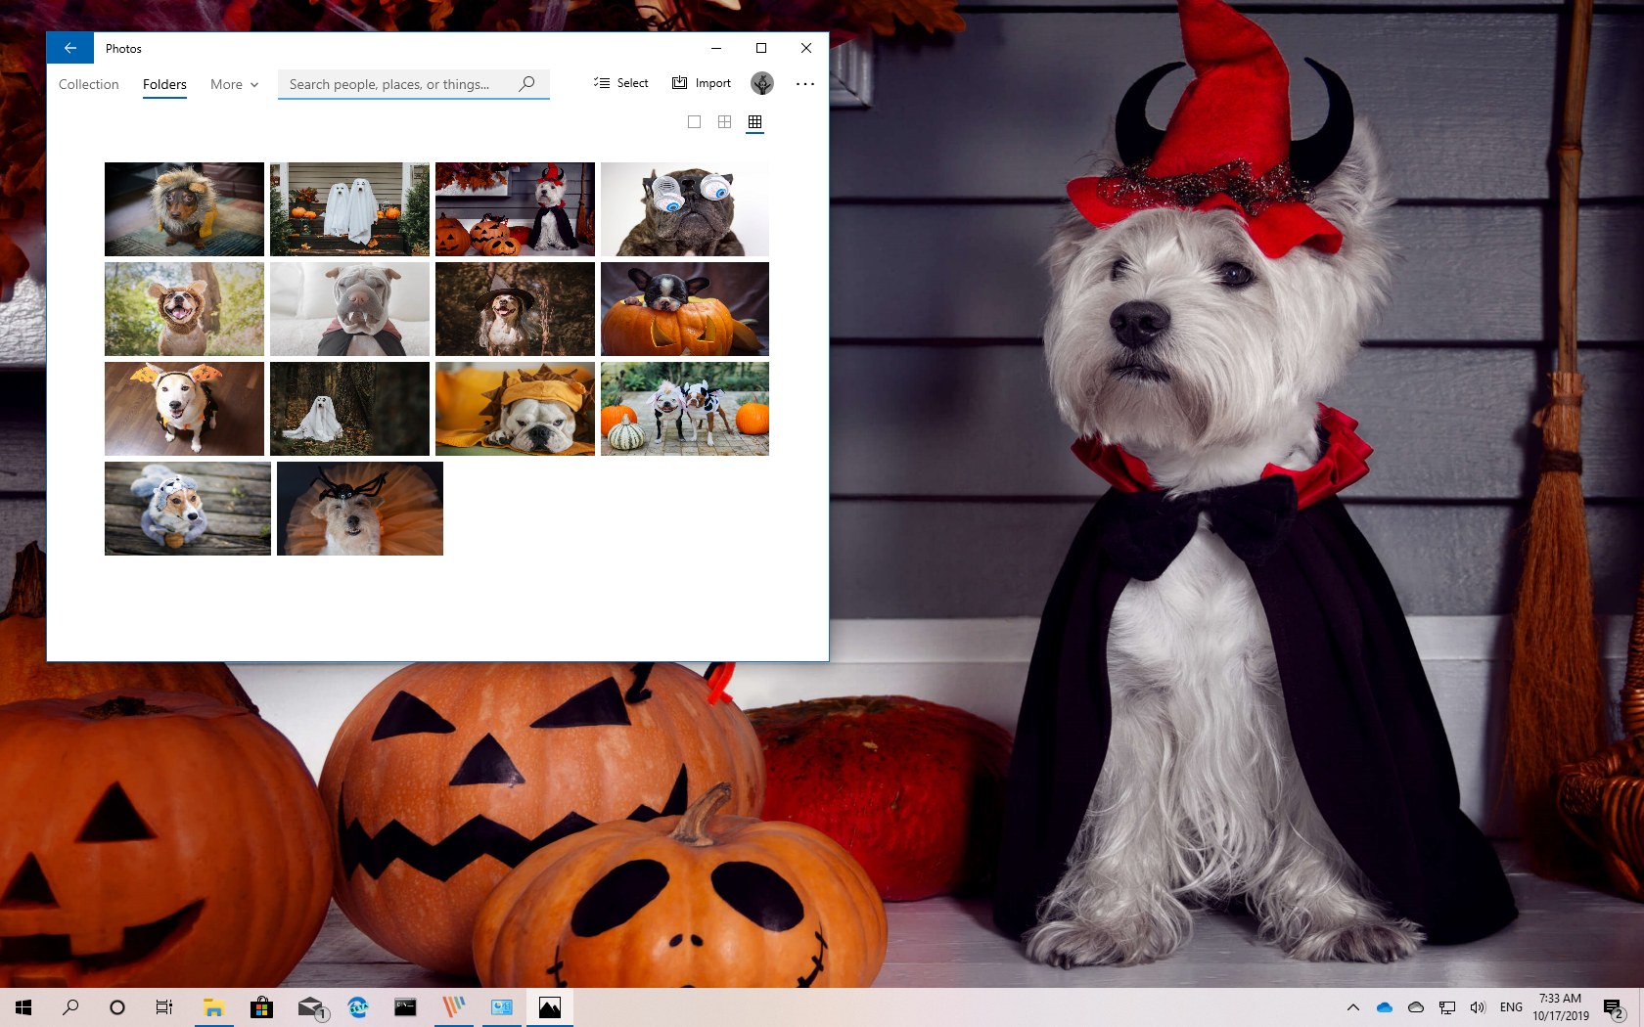Open the photo of two ghost costumes

tap(348, 208)
